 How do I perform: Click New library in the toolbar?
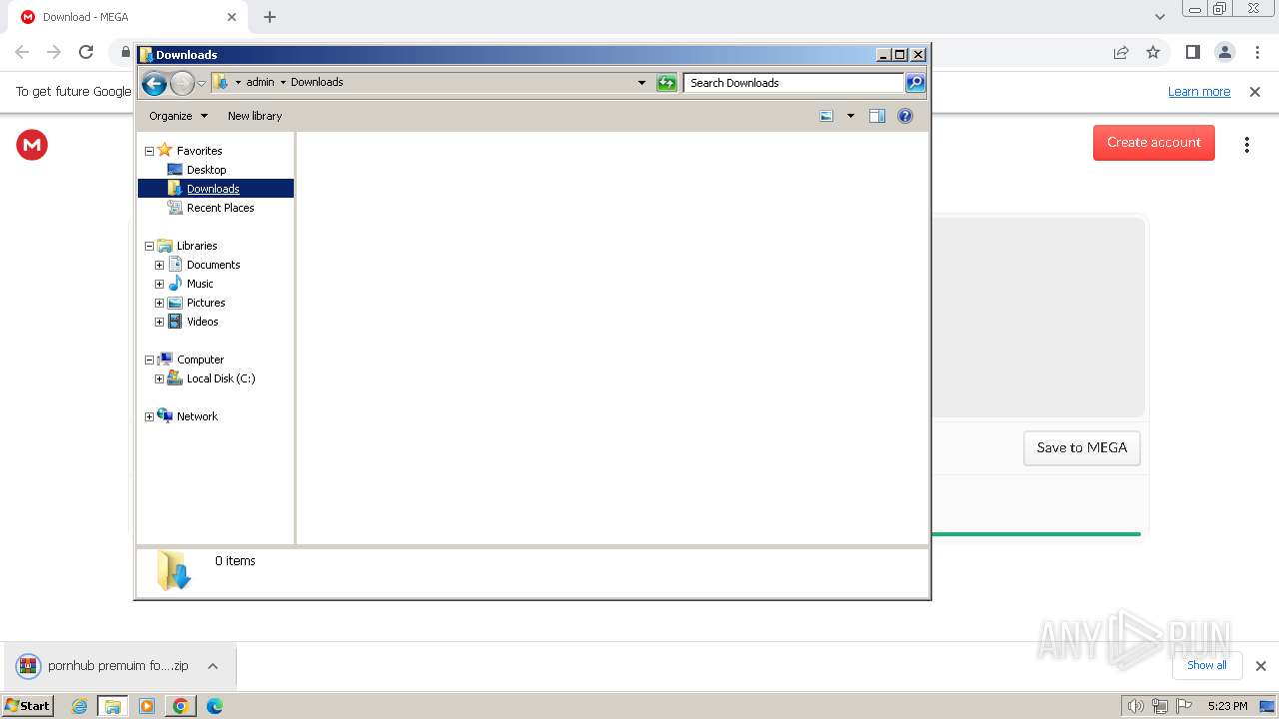coord(255,116)
